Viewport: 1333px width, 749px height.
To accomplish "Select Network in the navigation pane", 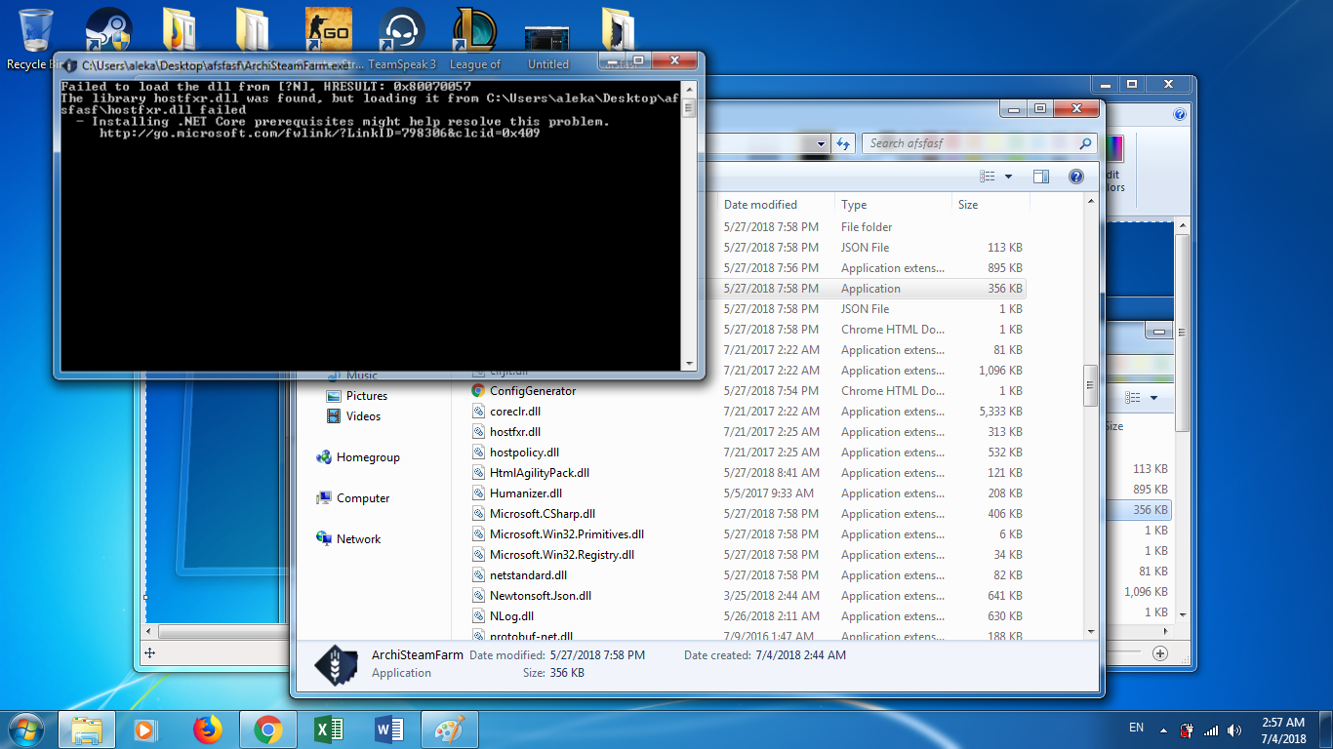I will [348, 539].
